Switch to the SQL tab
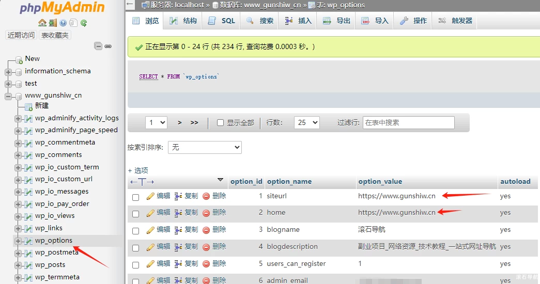Viewport: 540px width, 284px height. coord(222,21)
